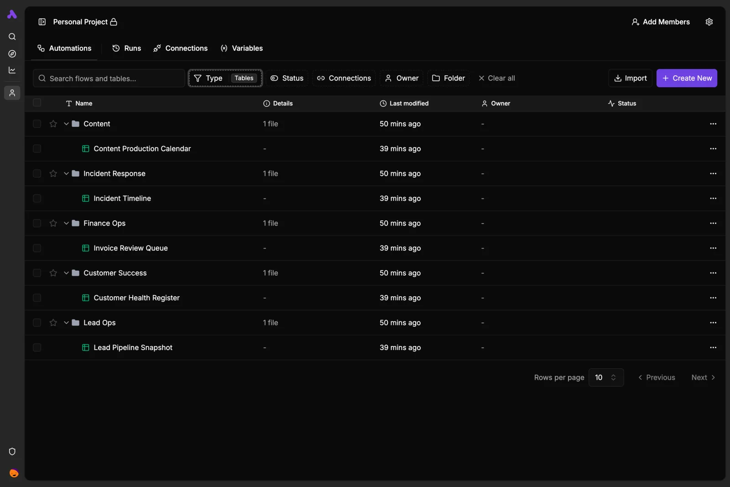Select the Invoice Review Queue checkbox
This screenshot has height=487, width=730.
point(37,248)
